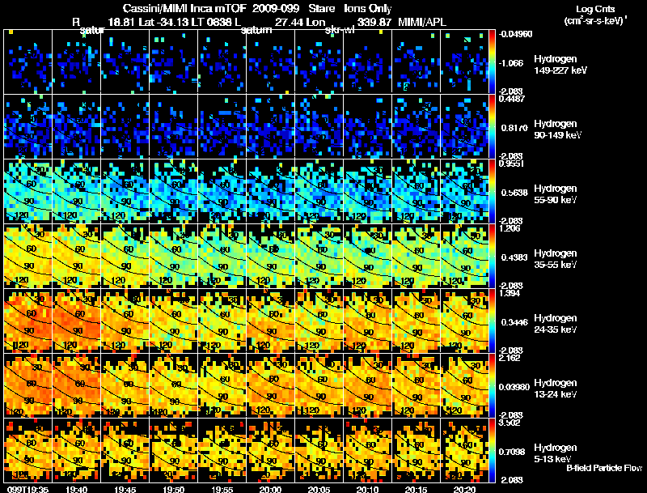Click the Hydrogen 5-13 keV row label
The width and height of the screenshot is (647, 493).
[556, 453]
